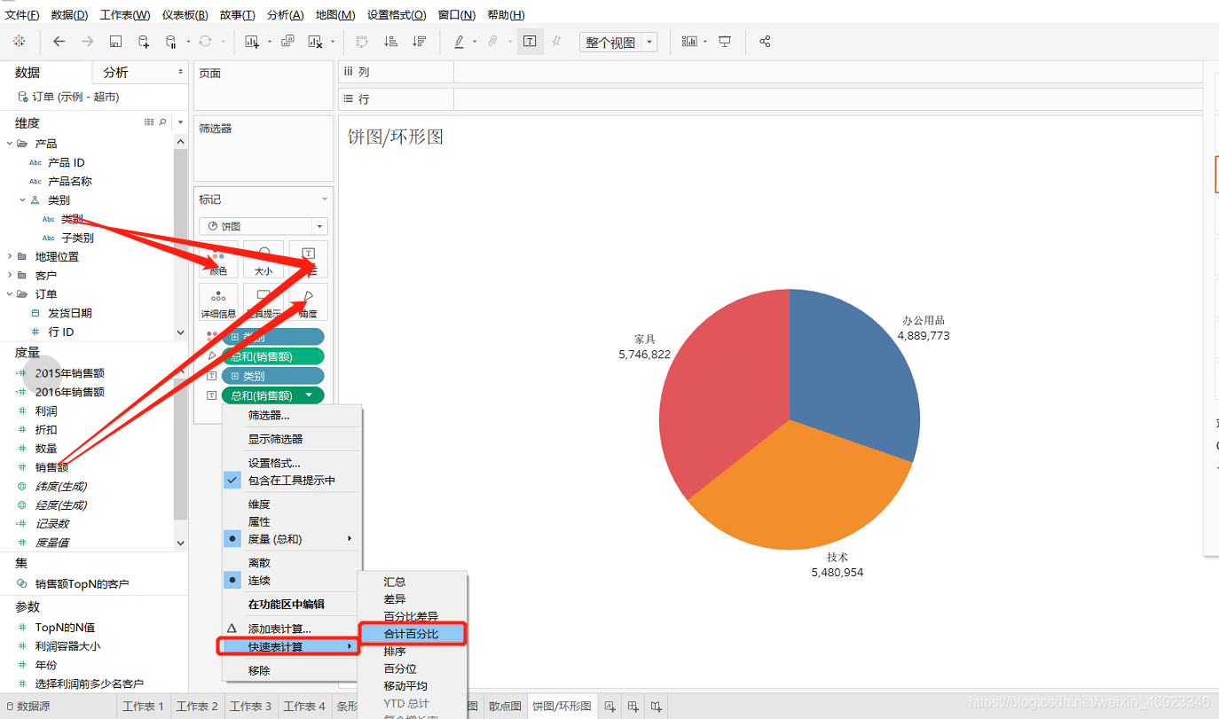Open the 设置格式(O) menu
Image resolution: width=1219 pixels, height=719 pixels.
pos(397,15)
